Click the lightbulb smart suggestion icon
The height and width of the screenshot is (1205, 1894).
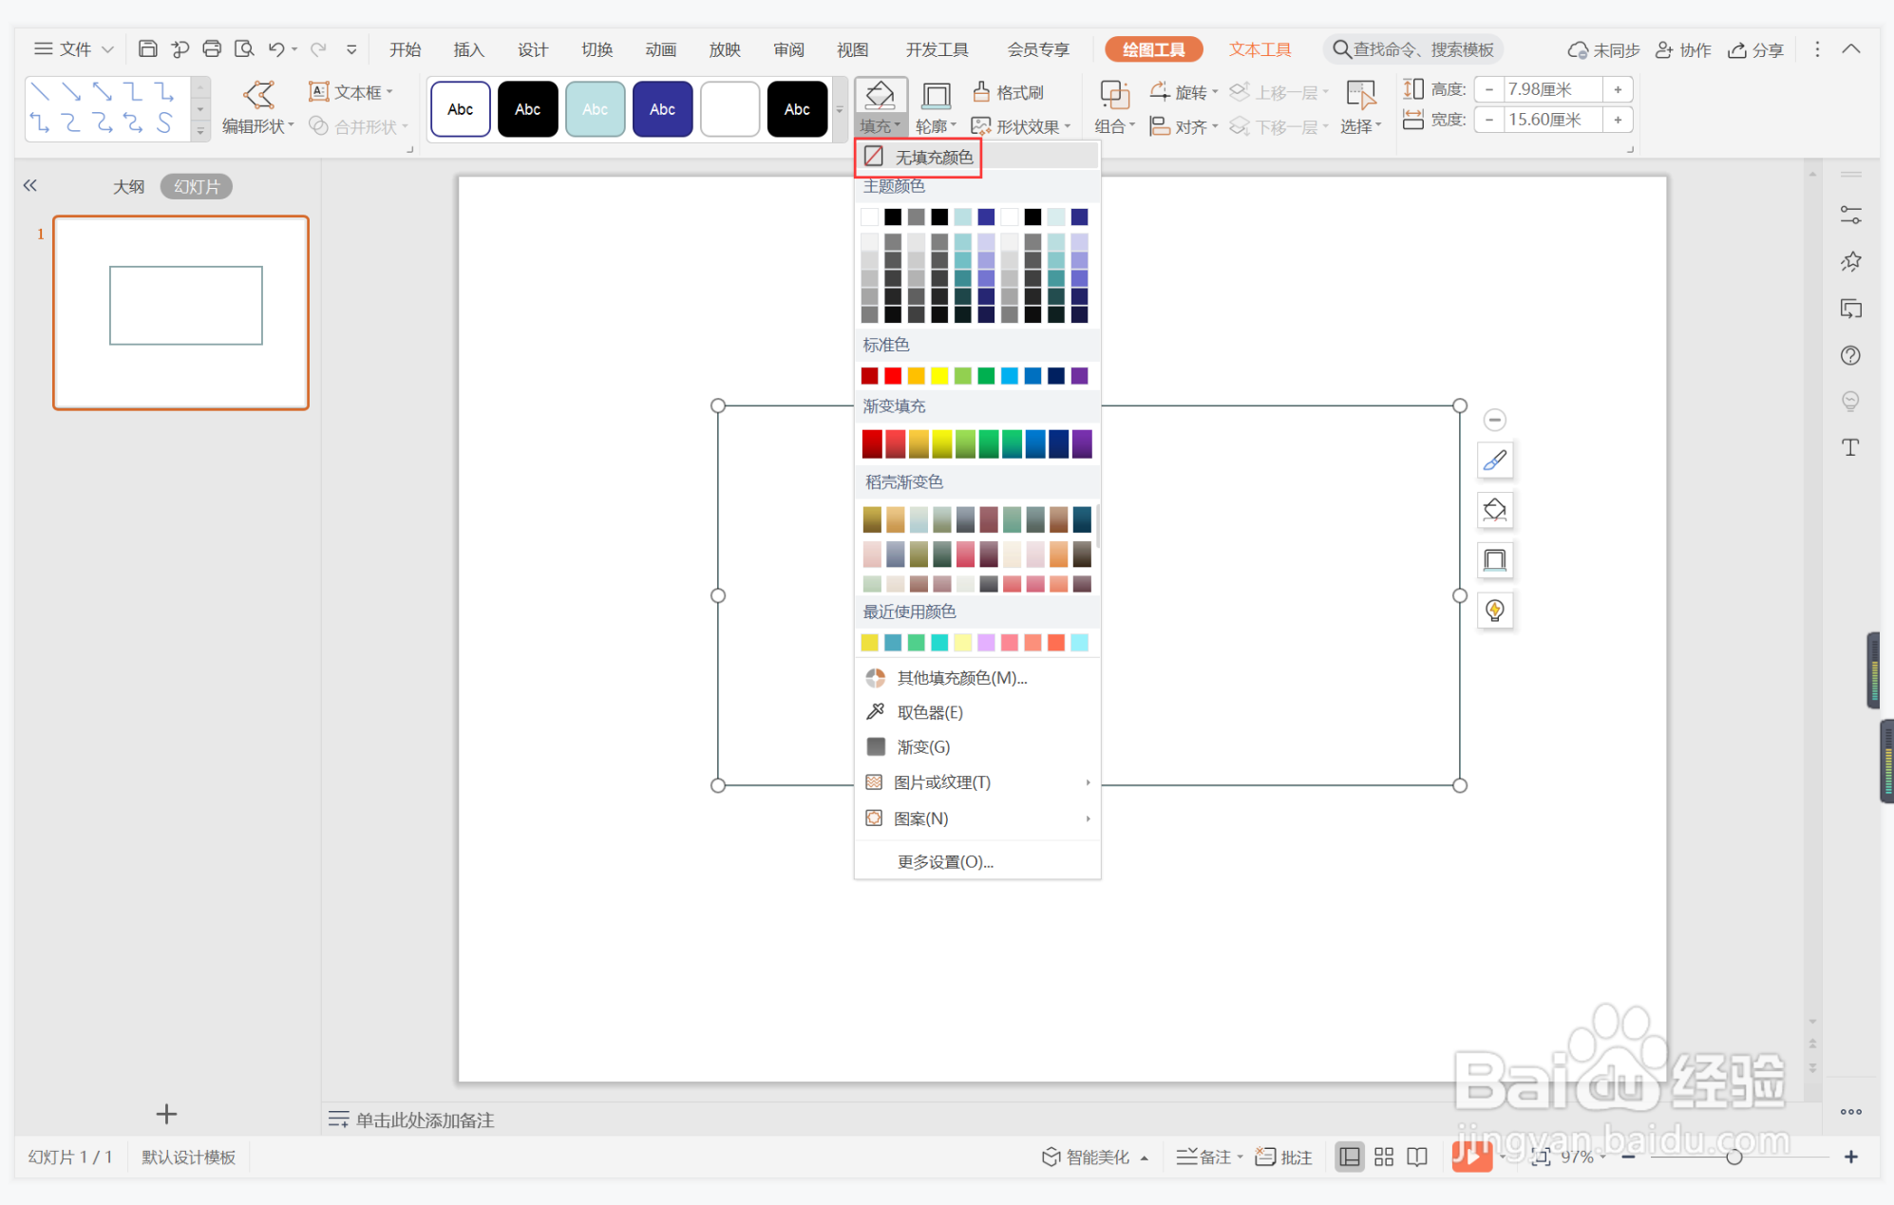1494,611
